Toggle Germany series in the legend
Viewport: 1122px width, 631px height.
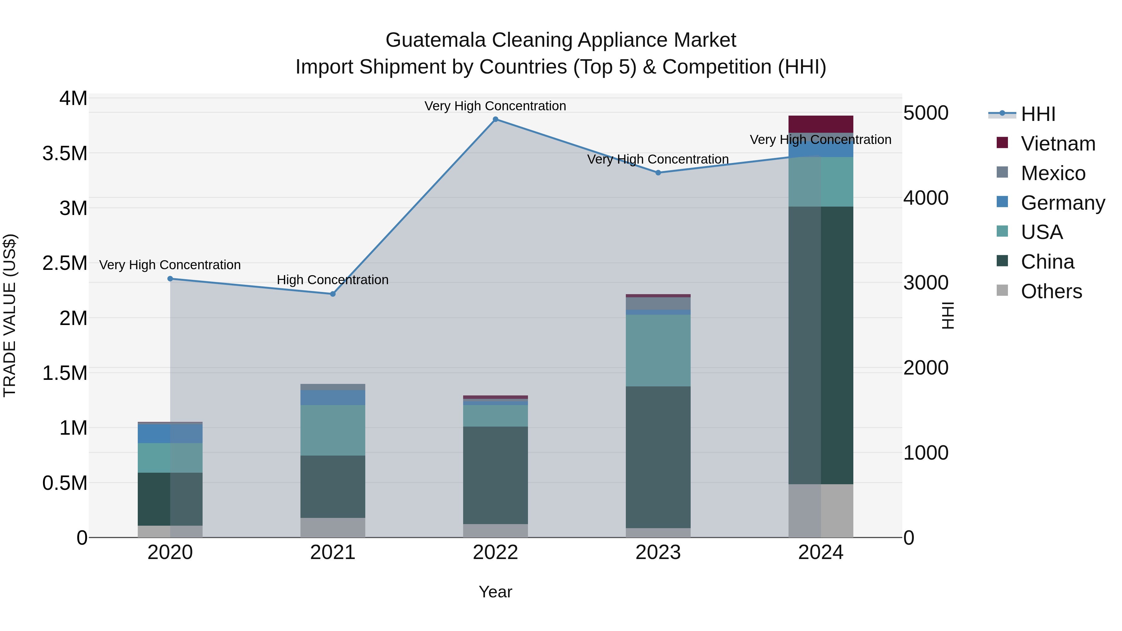point(1051,203)
